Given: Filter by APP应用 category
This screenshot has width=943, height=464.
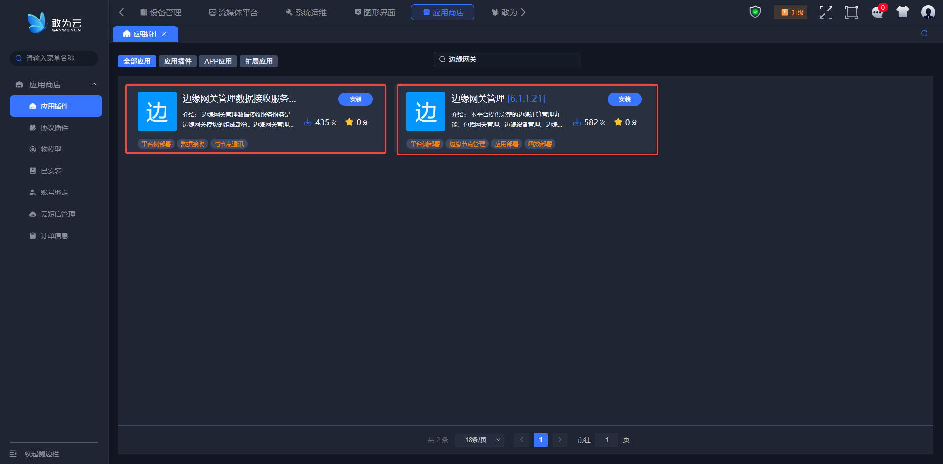Looking at the screenshot, I should point(218,61).
